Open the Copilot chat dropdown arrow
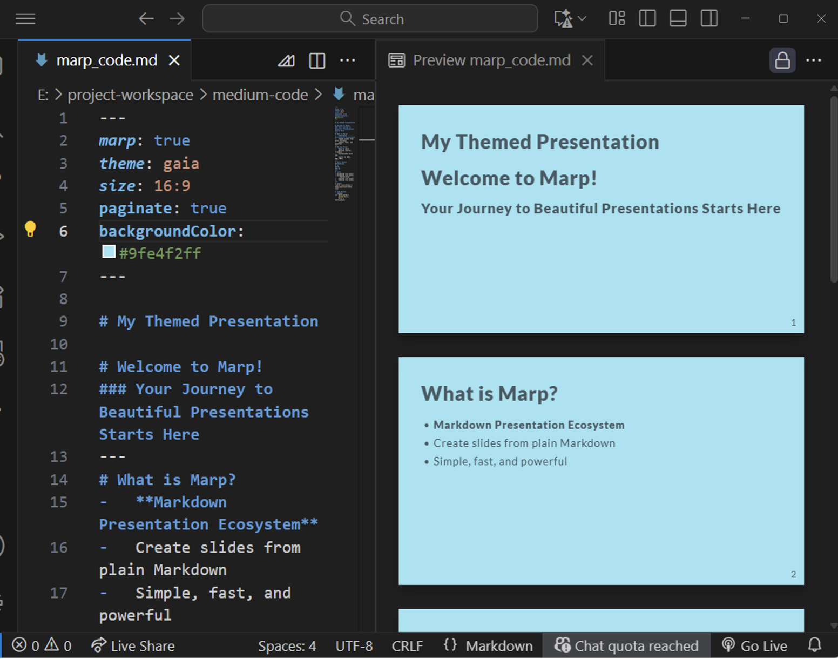This screenshot has width=838, height=659. 582,19
